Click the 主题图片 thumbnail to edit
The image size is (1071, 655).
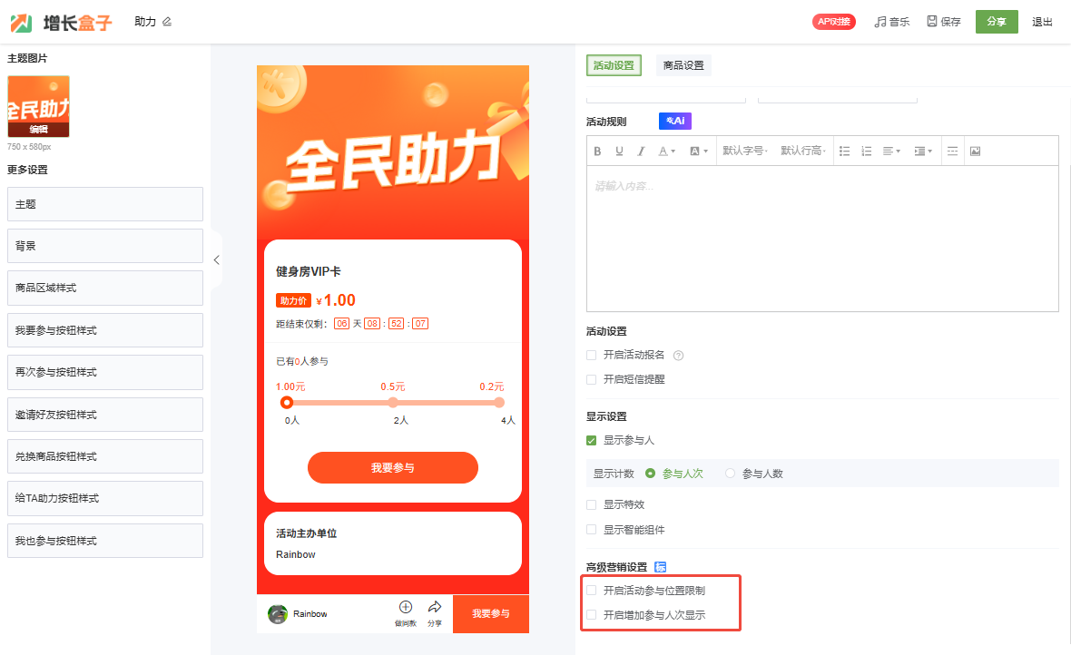(38, 106)
